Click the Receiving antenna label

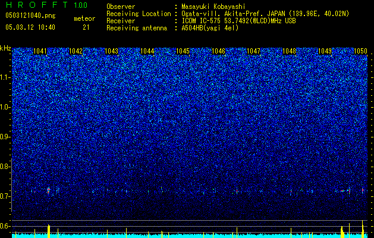click(137, 28)
